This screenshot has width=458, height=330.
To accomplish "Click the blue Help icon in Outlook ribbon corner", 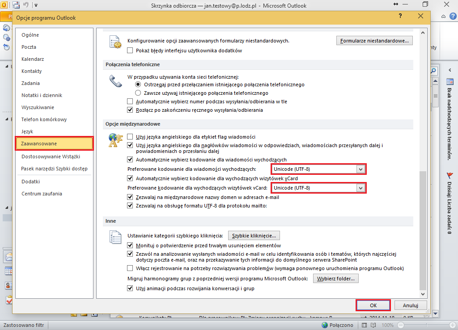I will click(x=453, y=17).
